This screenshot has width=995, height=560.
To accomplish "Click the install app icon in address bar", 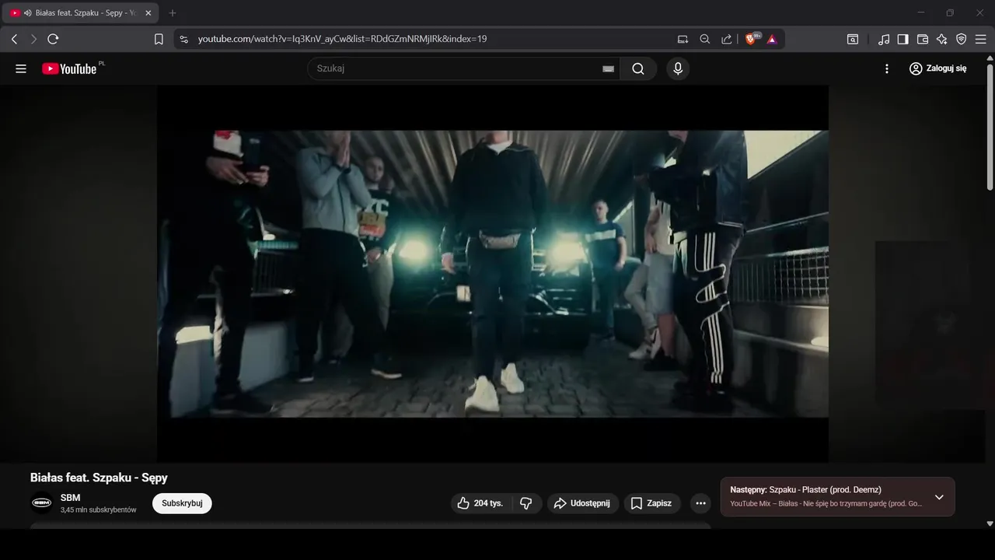I will click(683, 39).
